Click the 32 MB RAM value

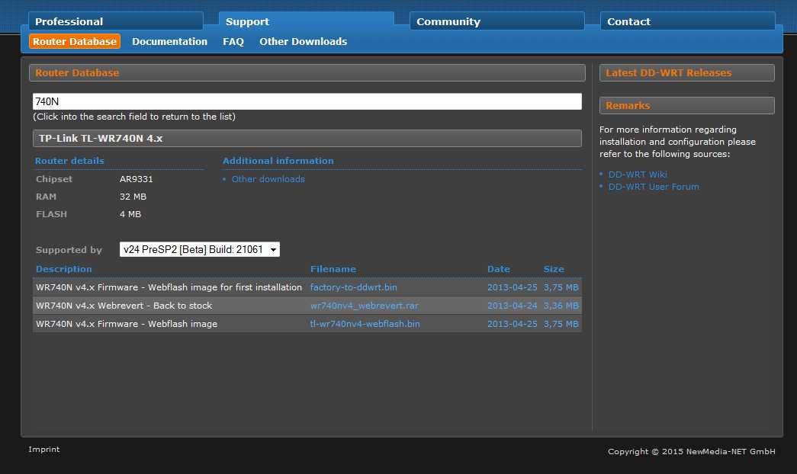(133, 197)
